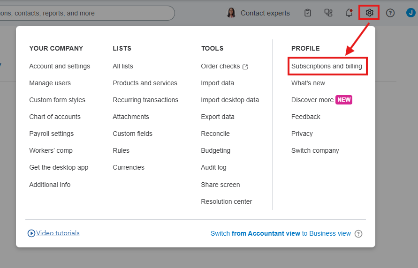Open Account and settings
The width and height of the screenshot is (418, 268).
[60, 66]
